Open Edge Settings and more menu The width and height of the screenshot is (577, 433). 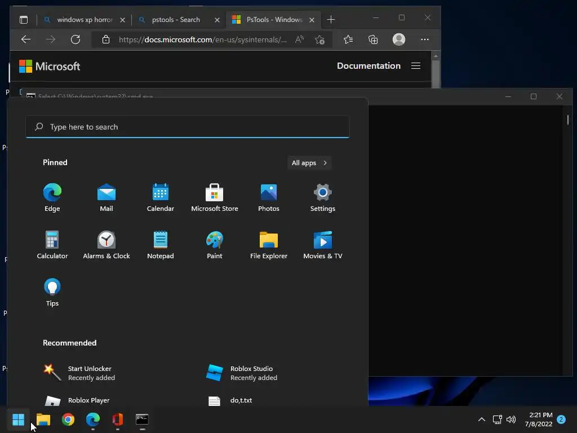tap(425, 39)
